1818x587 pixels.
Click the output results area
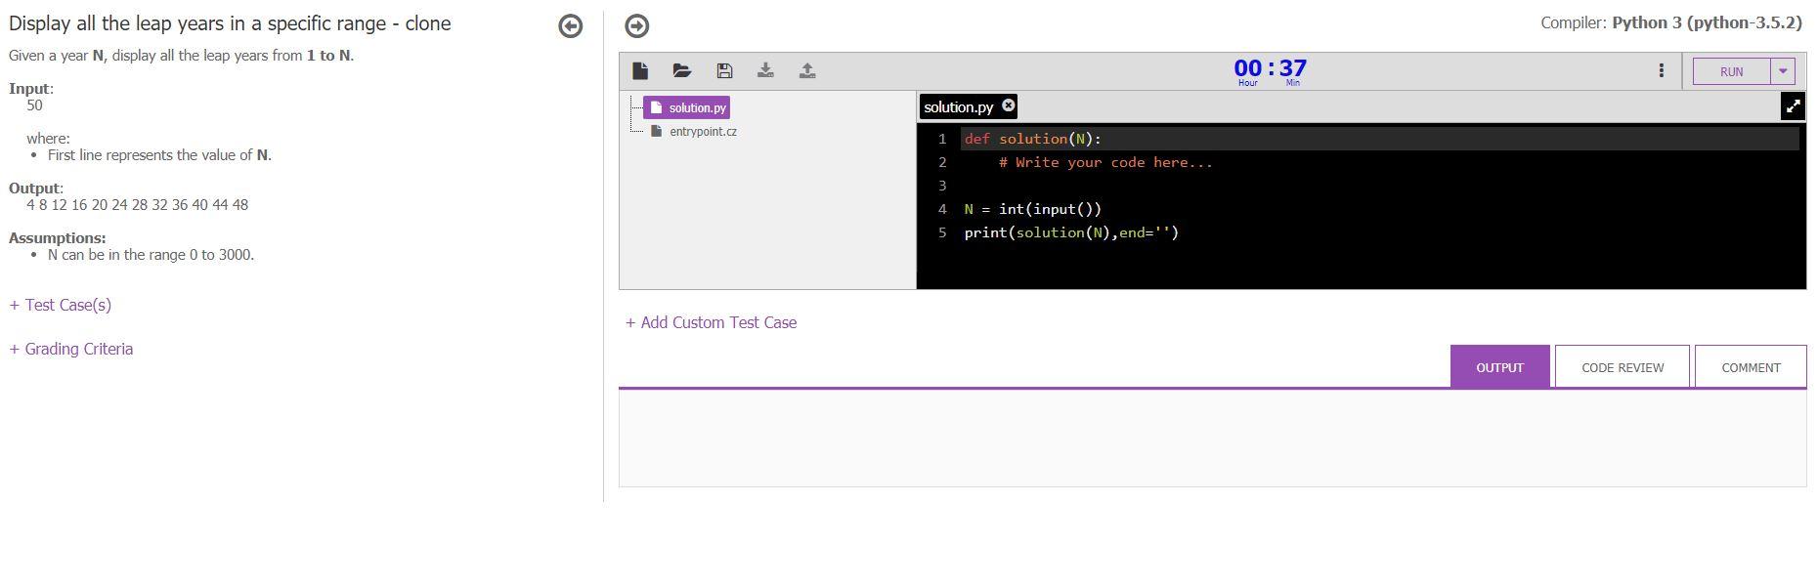1212,438
